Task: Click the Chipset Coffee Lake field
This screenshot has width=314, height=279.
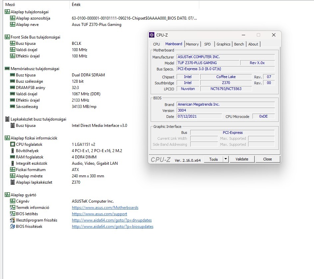Action: (x=226, y=77)
